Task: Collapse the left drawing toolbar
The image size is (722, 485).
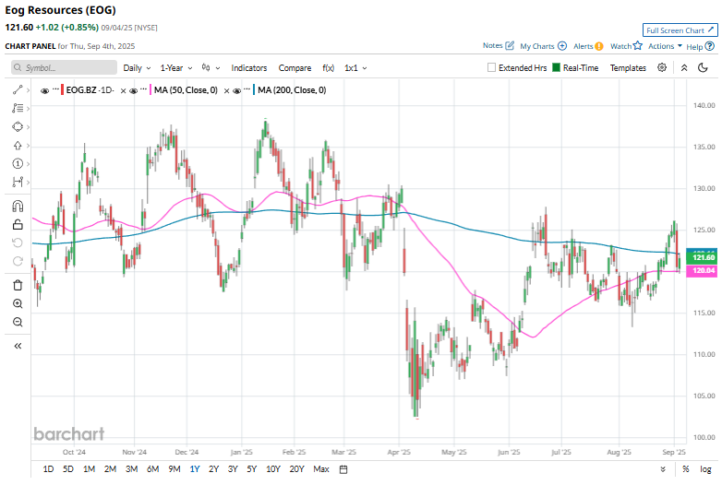Action: (x=18, y=346)
